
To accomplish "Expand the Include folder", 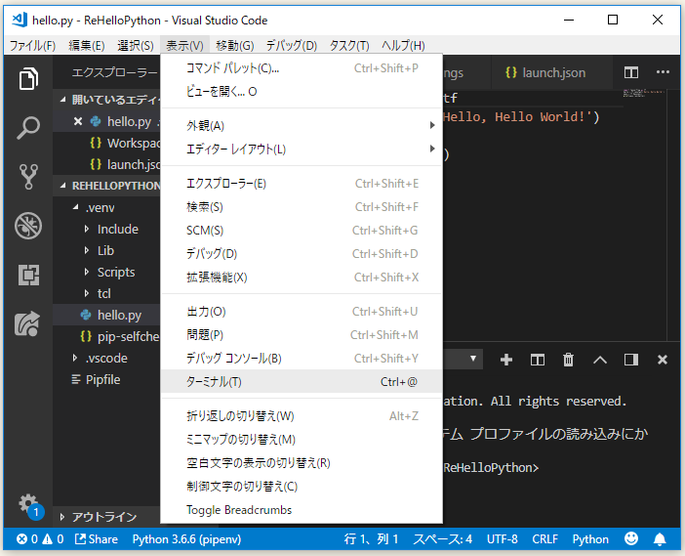I will pos(87,229).
